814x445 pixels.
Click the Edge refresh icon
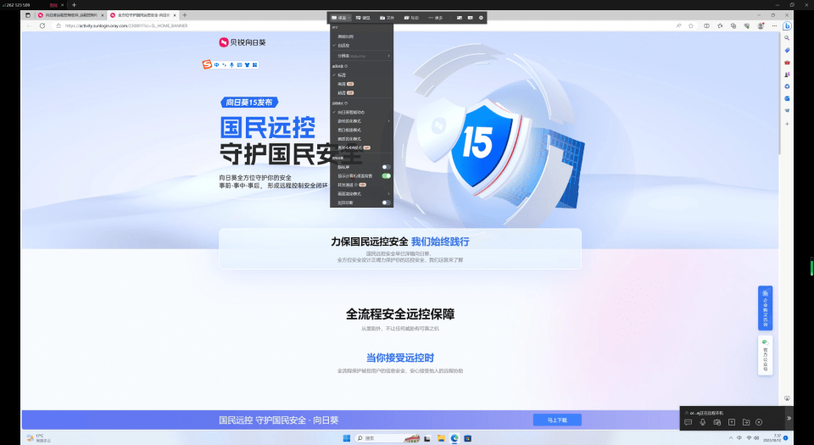42,25
